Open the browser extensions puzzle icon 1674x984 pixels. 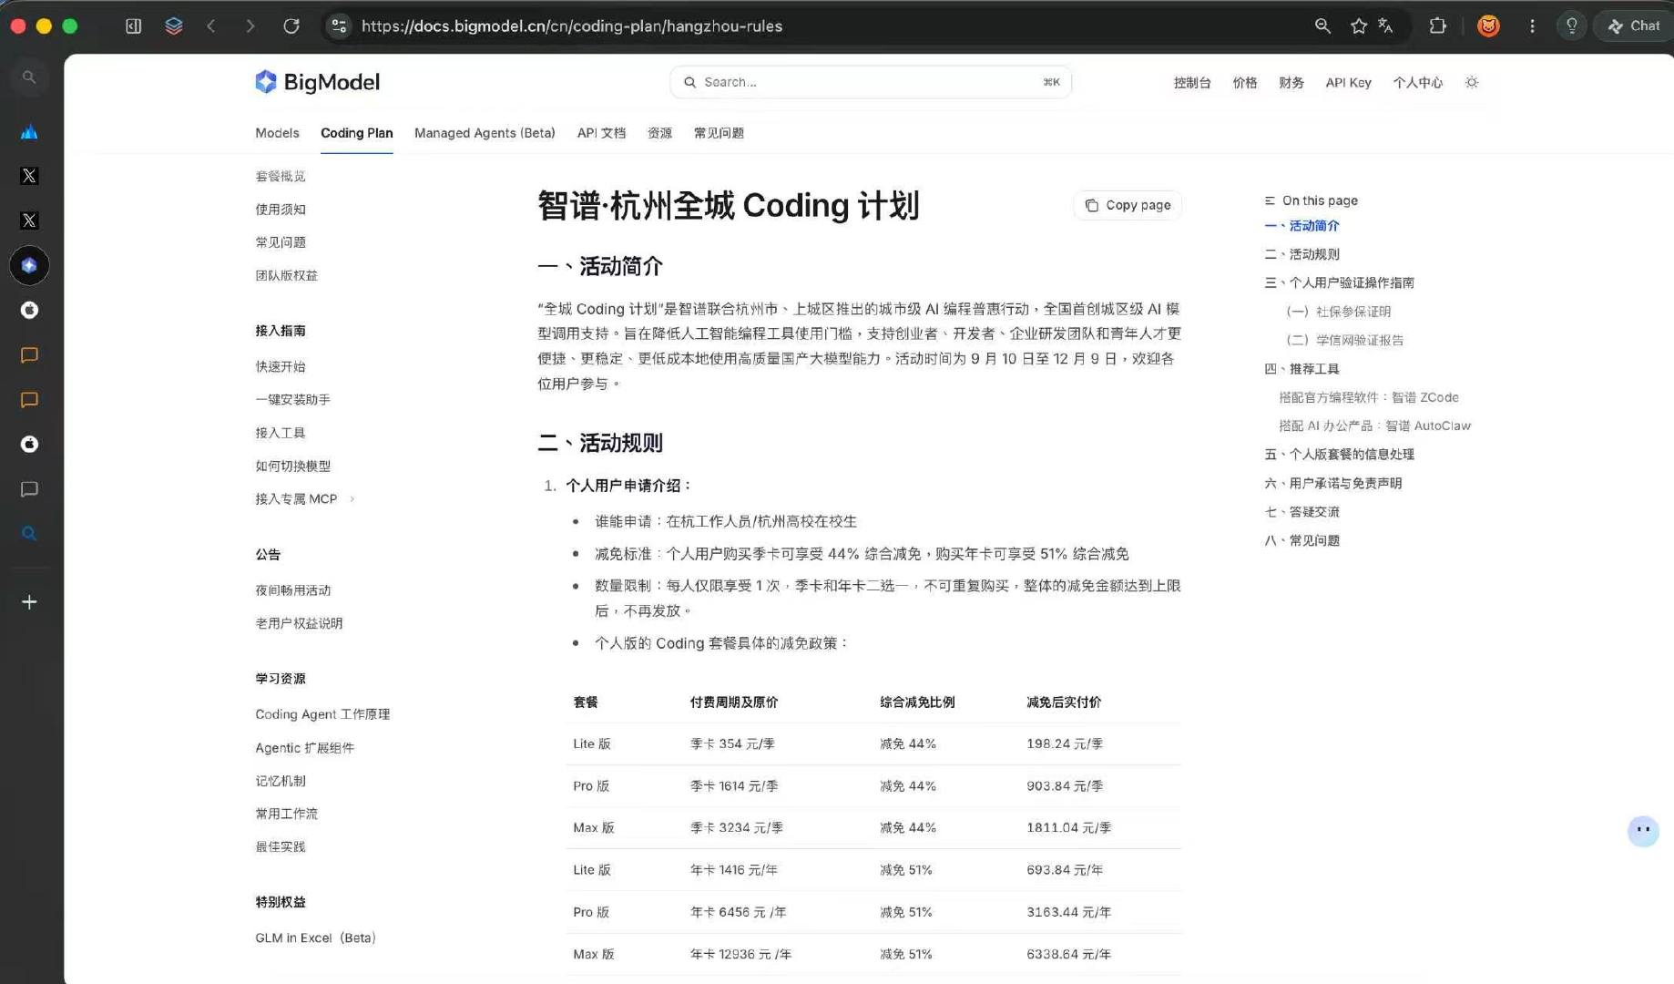pos(1437,26)
